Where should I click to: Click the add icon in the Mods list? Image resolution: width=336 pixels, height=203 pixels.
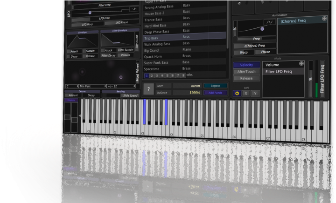coord(301,63)
